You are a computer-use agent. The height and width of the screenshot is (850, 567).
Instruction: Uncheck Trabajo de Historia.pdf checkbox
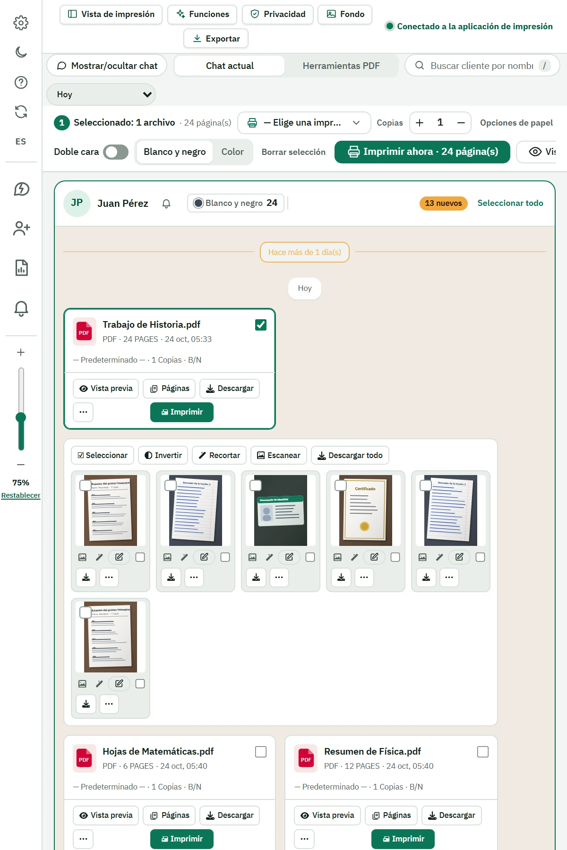click(x=261, y=325)
